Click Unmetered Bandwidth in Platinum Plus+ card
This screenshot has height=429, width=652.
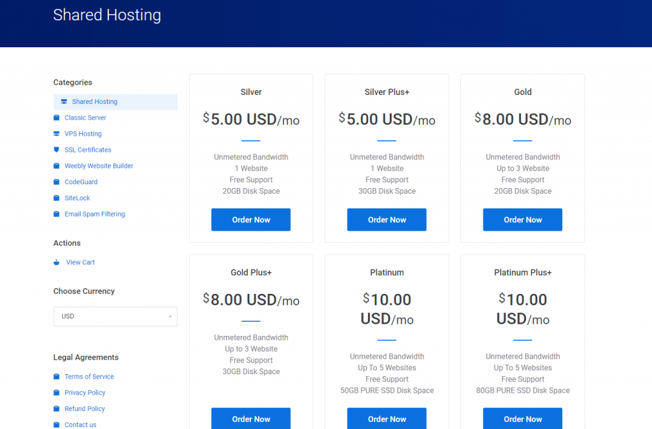523,356
